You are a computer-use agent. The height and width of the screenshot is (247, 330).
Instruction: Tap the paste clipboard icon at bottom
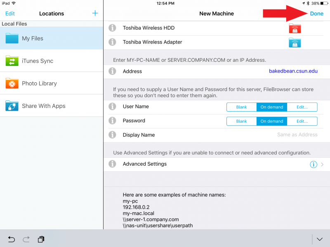pyautogui.click(x=41, y=239)
